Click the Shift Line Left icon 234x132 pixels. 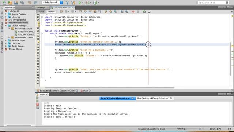[122, 12]
